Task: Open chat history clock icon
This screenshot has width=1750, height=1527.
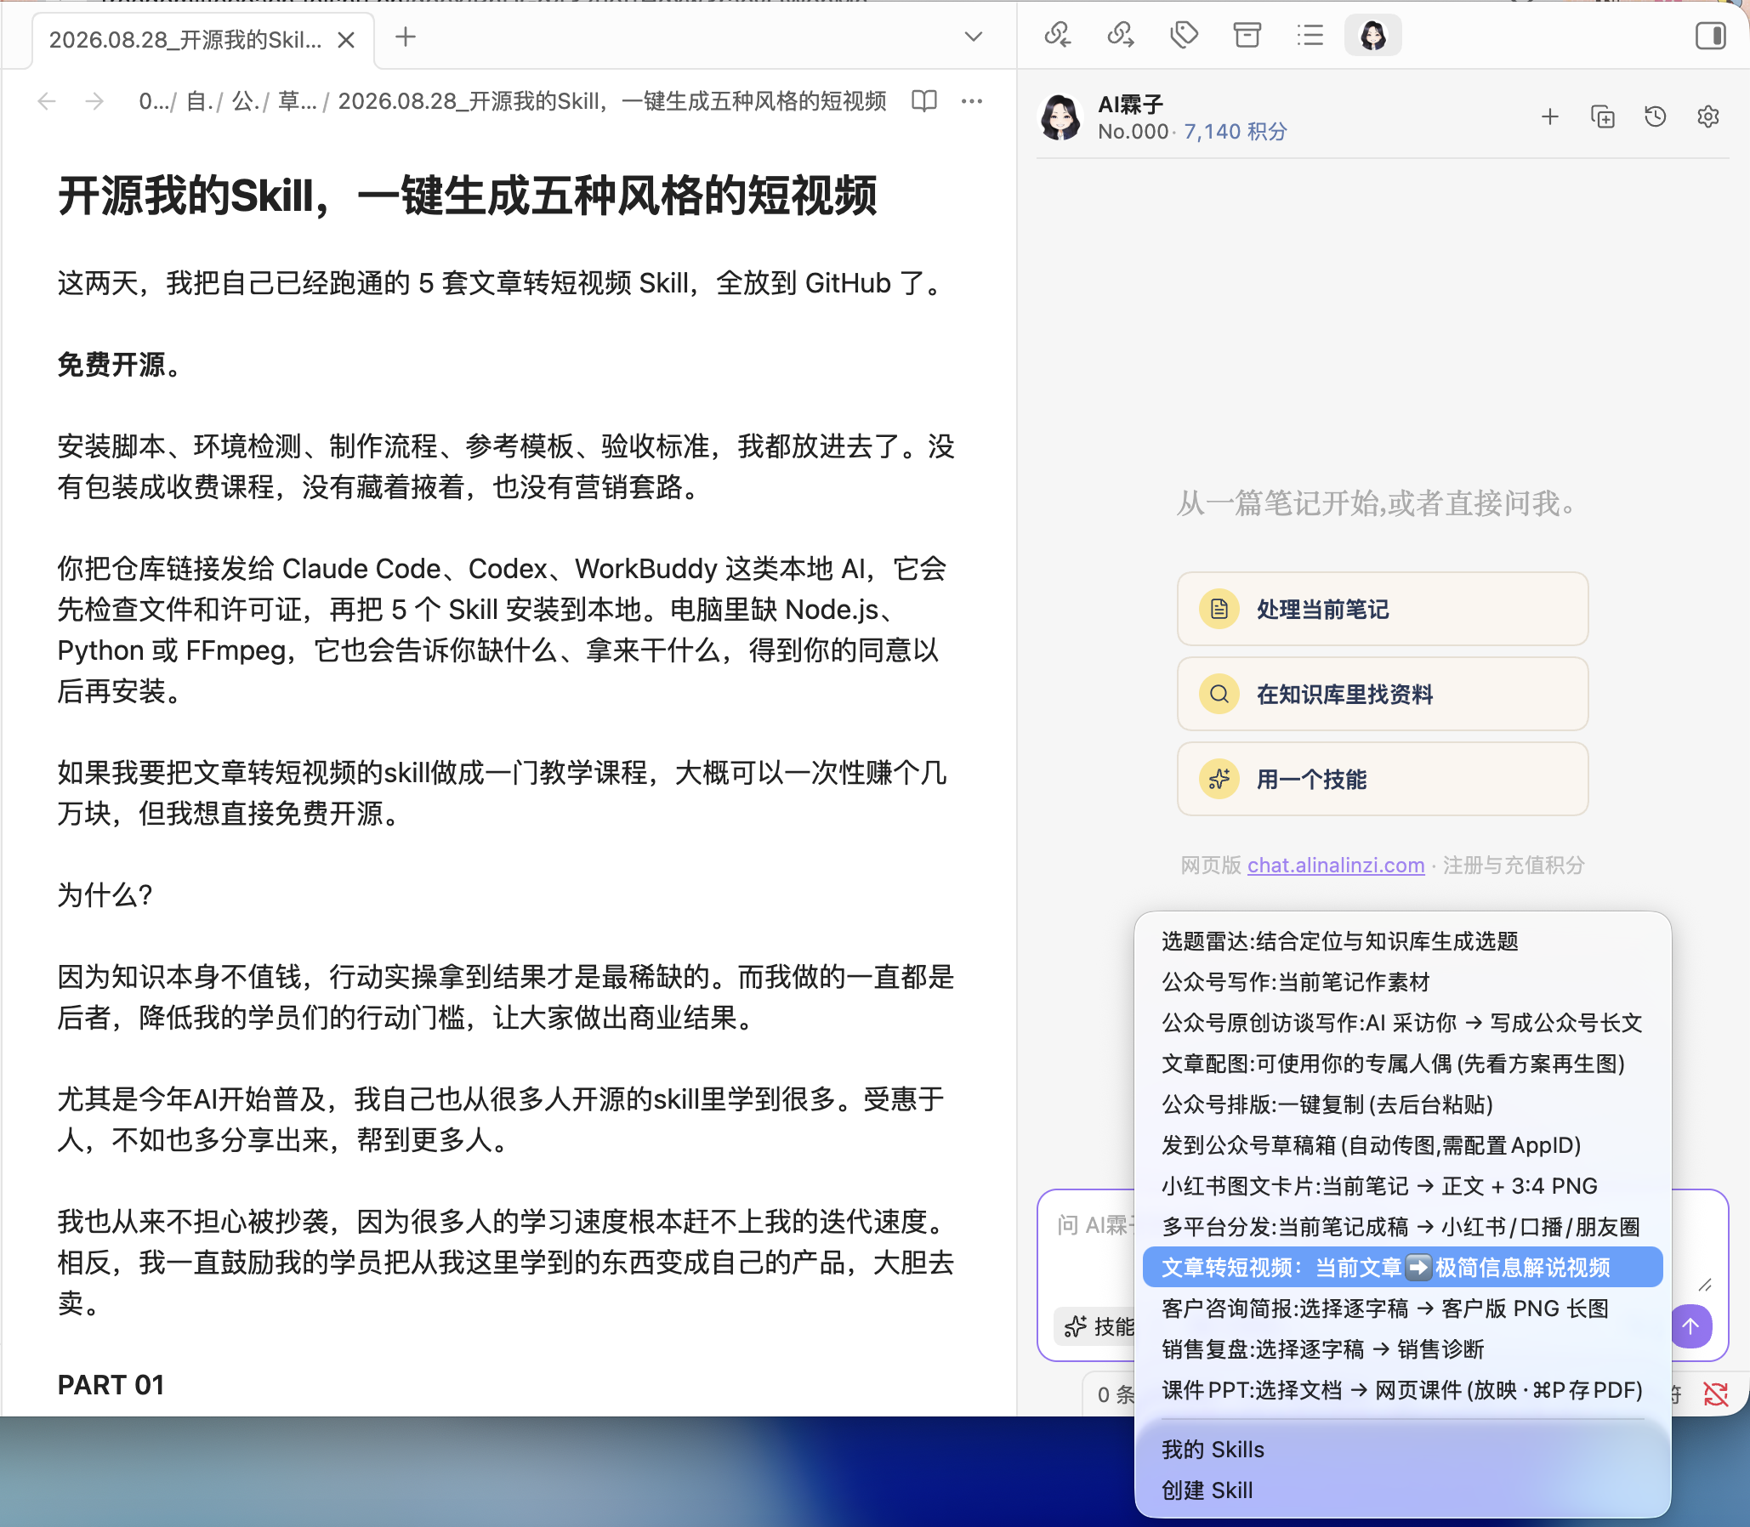Action: pyautogui.click(x=1656, y=116)
